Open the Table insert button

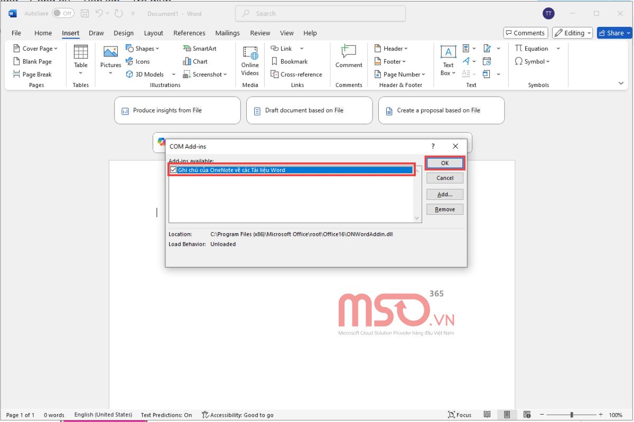81,60
